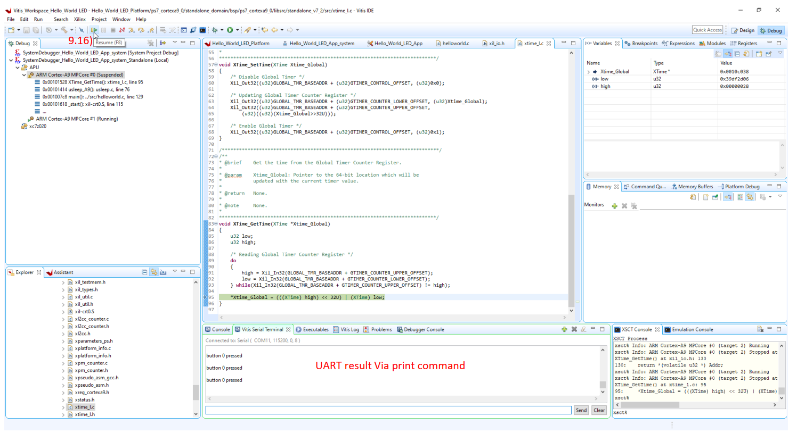Open the XSCT console toolbar icon
The width and height of the screenshot is (797, 433).
tap(184, 30)
